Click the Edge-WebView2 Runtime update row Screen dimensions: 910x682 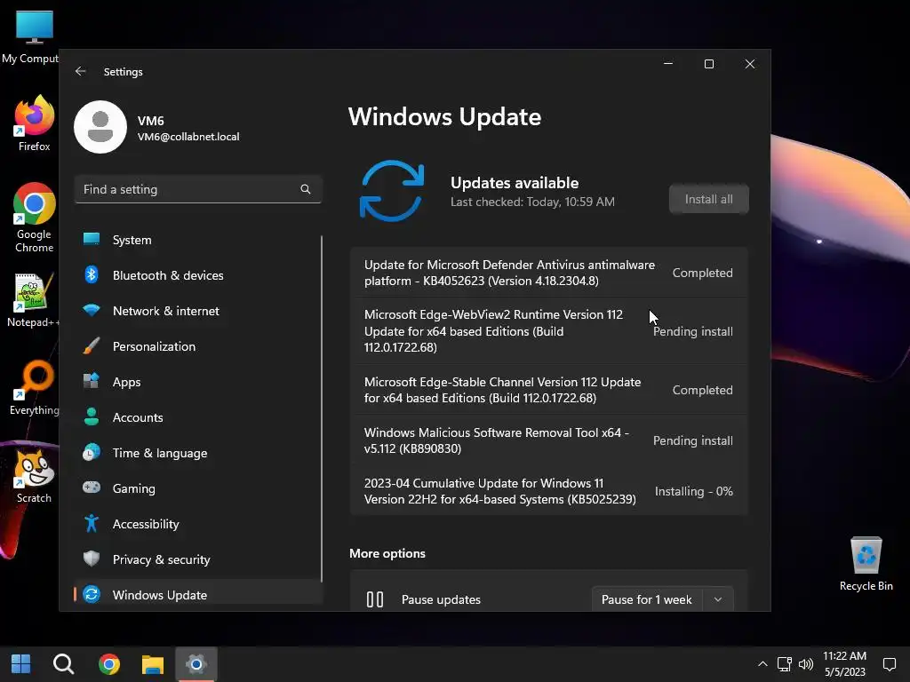(x=548, y=330)
